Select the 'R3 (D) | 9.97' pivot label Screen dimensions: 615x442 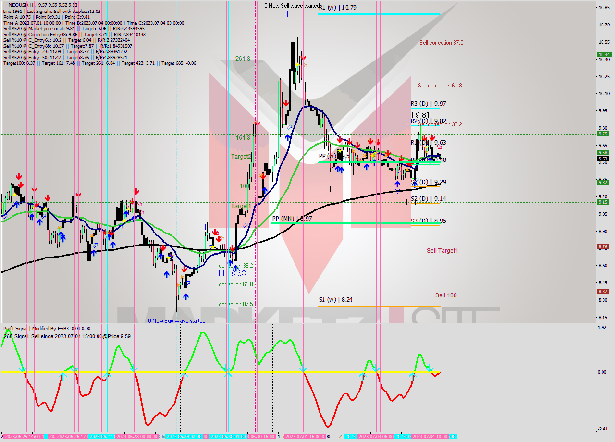click(428, 103)
